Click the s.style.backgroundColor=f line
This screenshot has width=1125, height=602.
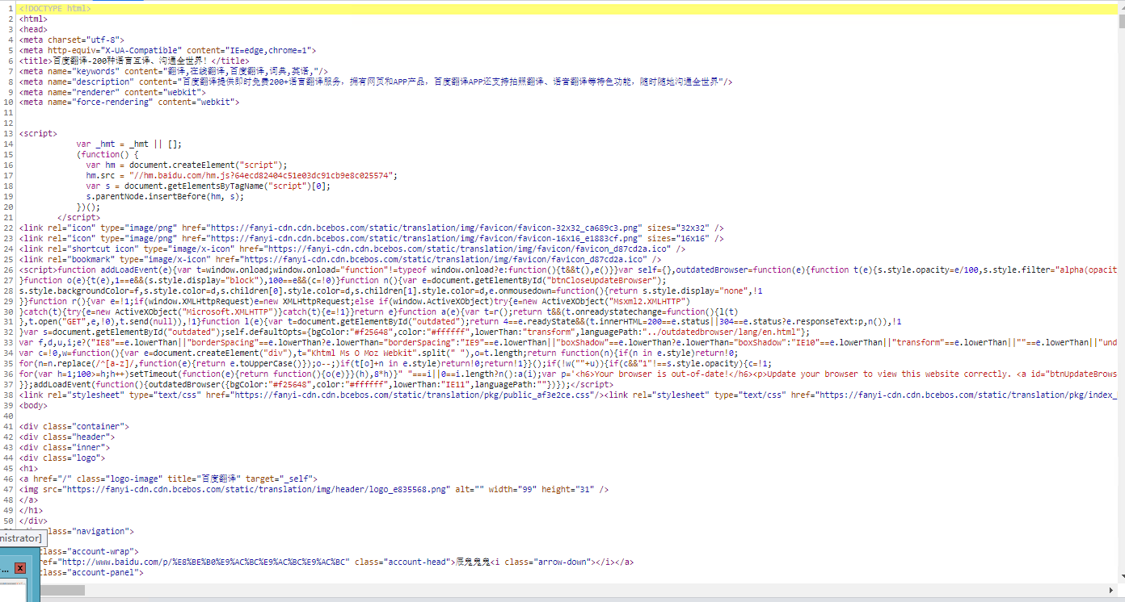click(x=390, y=291)
